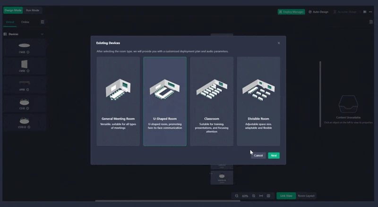Click the zoom out magnifier icon
Image resolution: width=378 pixels, height=207 pixels.
[x=237, y=196]
